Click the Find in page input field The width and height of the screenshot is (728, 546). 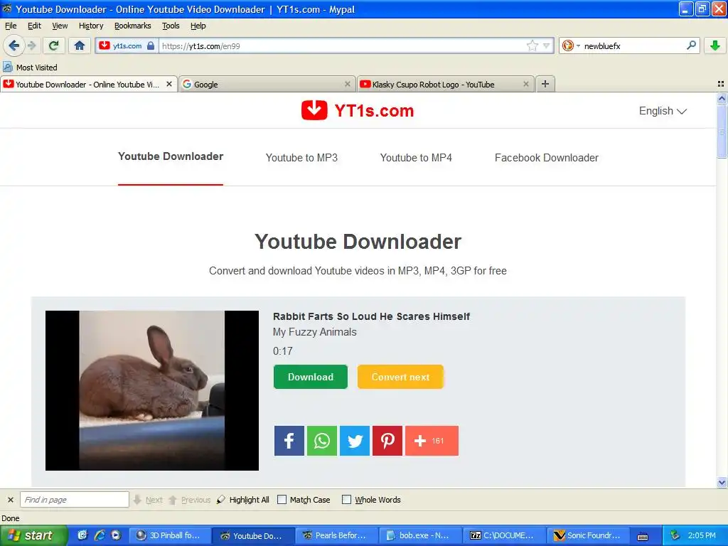[x=74, y=500]
